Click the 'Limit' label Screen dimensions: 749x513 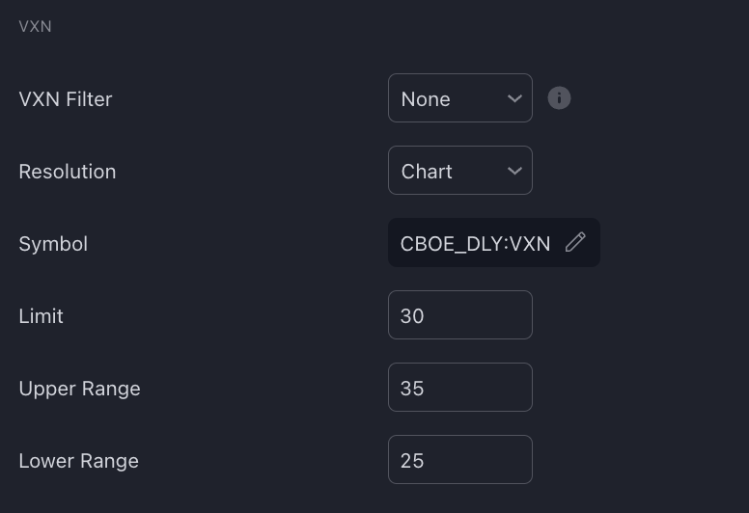[x=41, y=316]
